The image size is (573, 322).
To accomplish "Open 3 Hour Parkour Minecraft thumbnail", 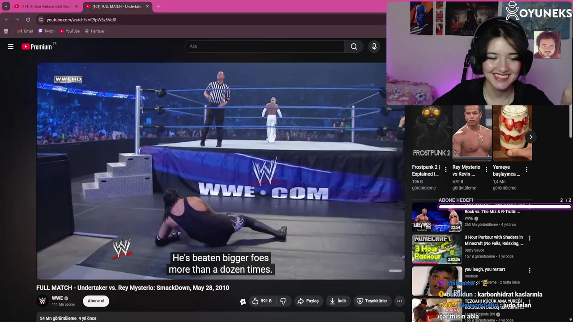I will (437, 249).
